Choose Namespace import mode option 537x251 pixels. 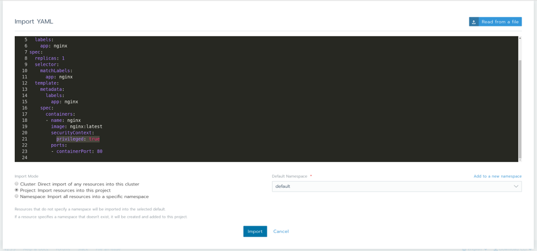coord(17,196)
